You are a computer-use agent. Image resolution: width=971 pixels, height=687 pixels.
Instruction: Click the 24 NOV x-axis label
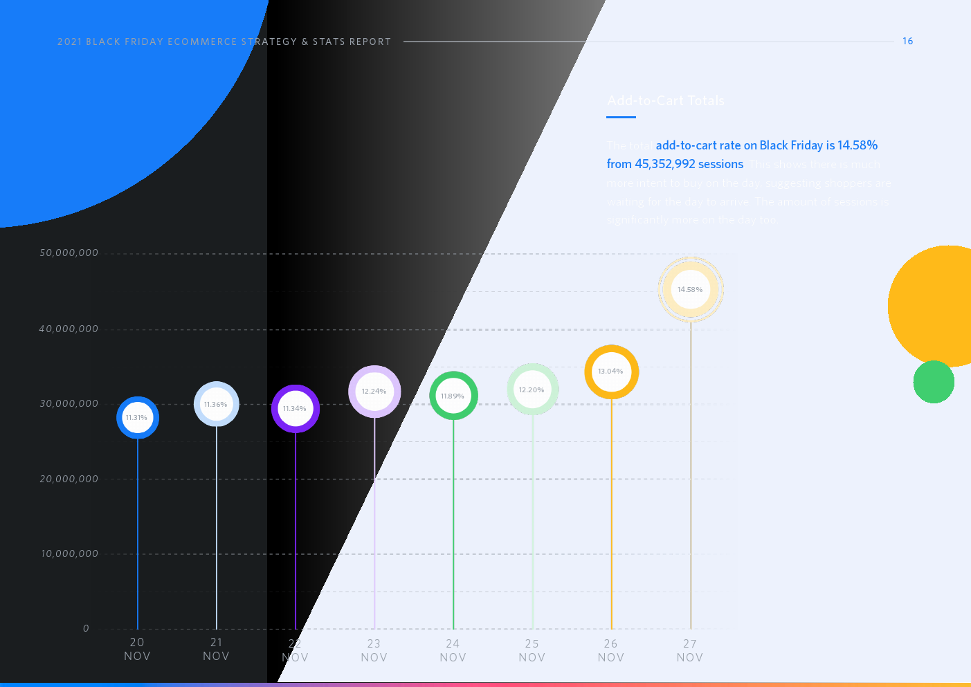pos(453,650)
